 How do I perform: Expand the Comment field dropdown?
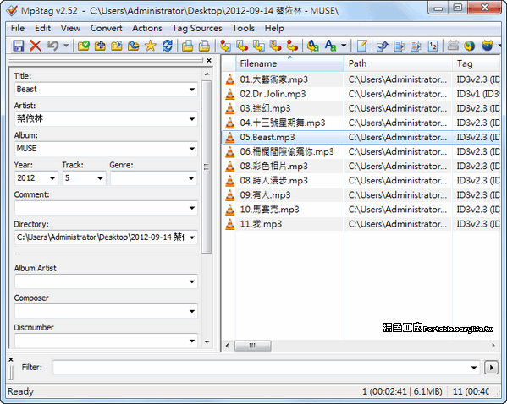(x=192, y=208)
